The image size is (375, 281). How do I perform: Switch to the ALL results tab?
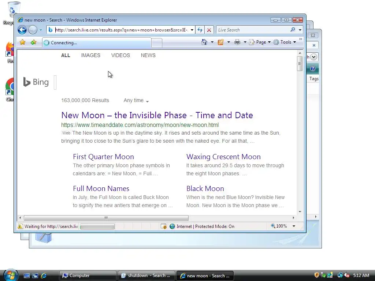click(x=66, y=56)
